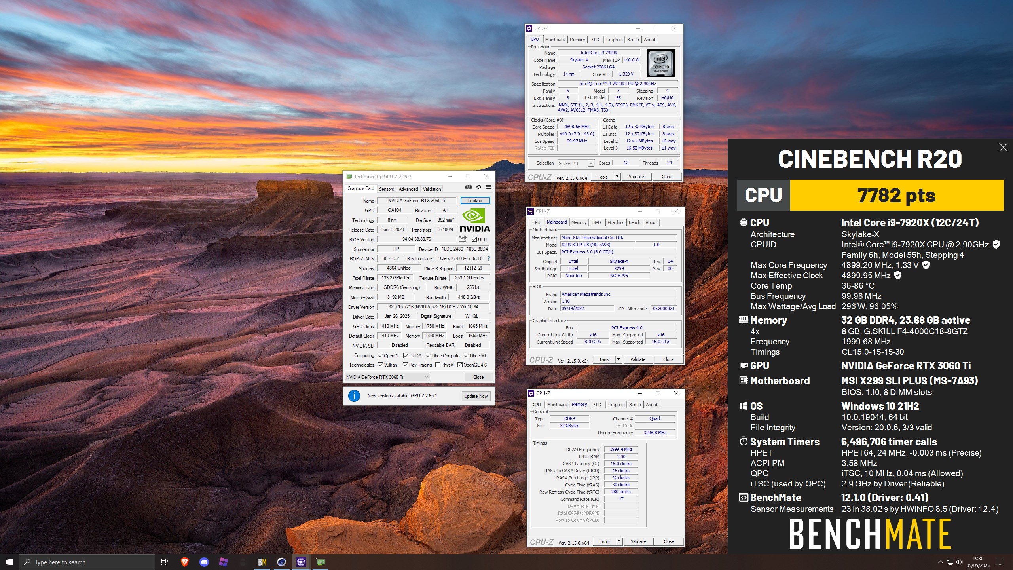Open notification center icon
Image resolution: width=1013 pixels, height=570 pixels.
click(1000, 562)
